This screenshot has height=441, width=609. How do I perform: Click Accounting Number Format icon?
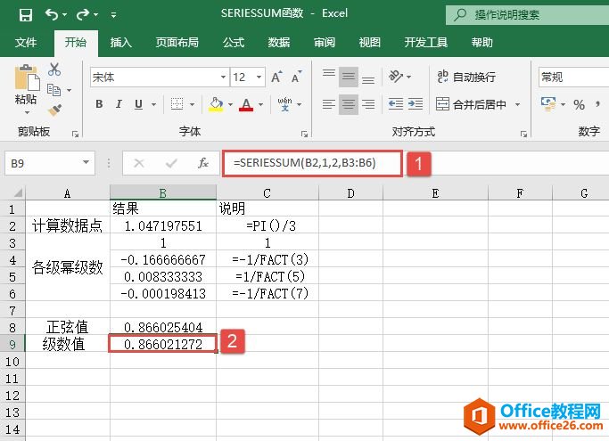(548, 104)
